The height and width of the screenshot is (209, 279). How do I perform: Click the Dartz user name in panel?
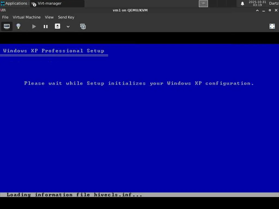click(x=274, y=3)
